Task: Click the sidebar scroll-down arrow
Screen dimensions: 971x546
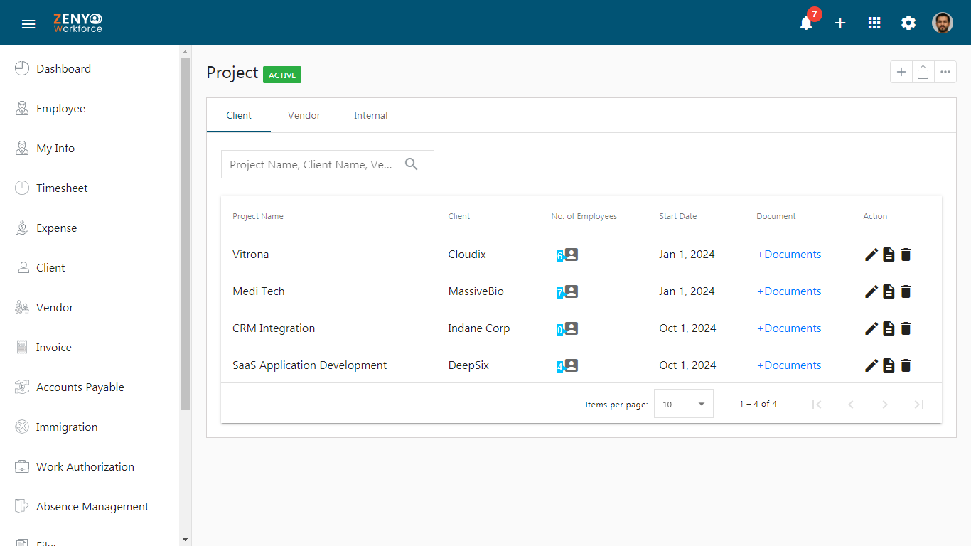Action: [186, 540]
